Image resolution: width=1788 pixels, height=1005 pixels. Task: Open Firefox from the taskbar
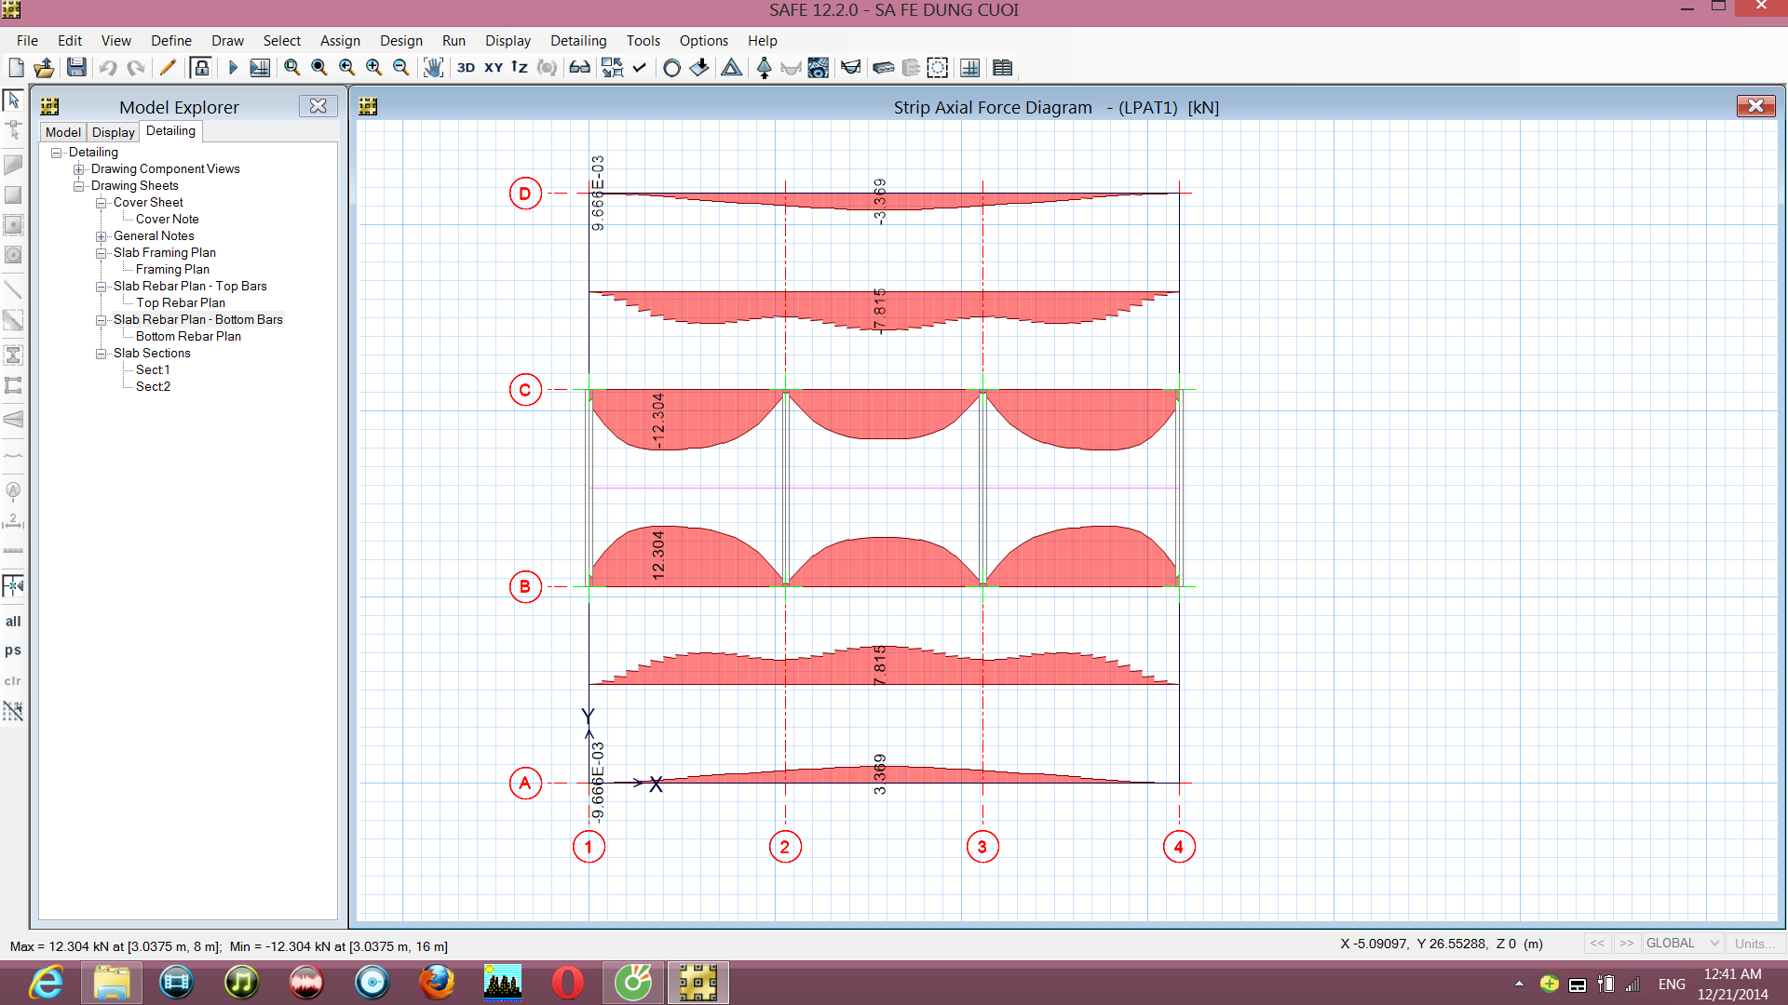[437, 983]
